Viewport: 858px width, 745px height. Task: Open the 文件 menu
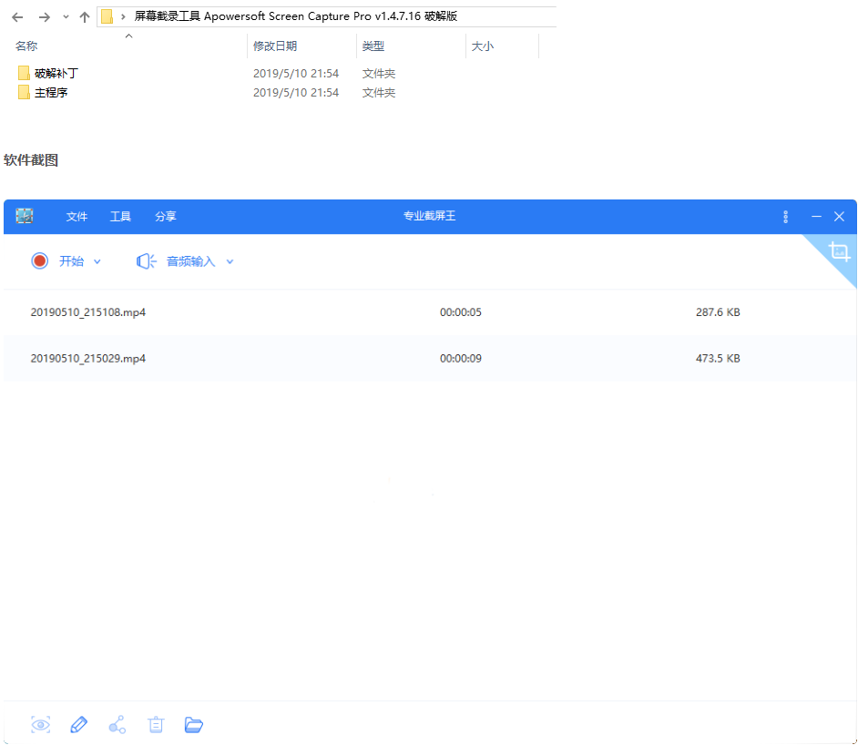(x=77, y=217)
